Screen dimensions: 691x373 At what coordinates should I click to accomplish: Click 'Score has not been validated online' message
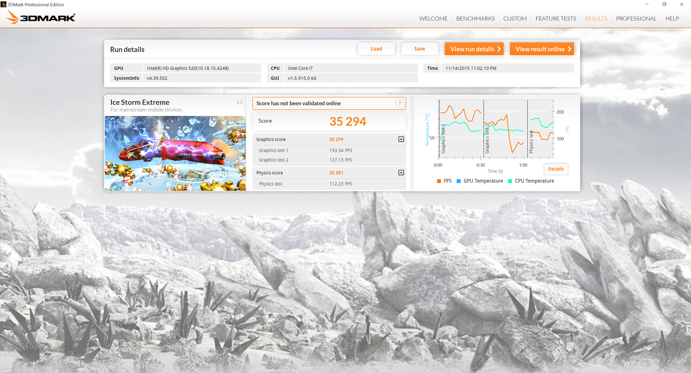(298, 103)
